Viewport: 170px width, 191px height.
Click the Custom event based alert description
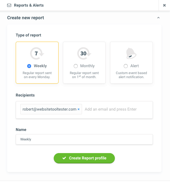[131, 75]
